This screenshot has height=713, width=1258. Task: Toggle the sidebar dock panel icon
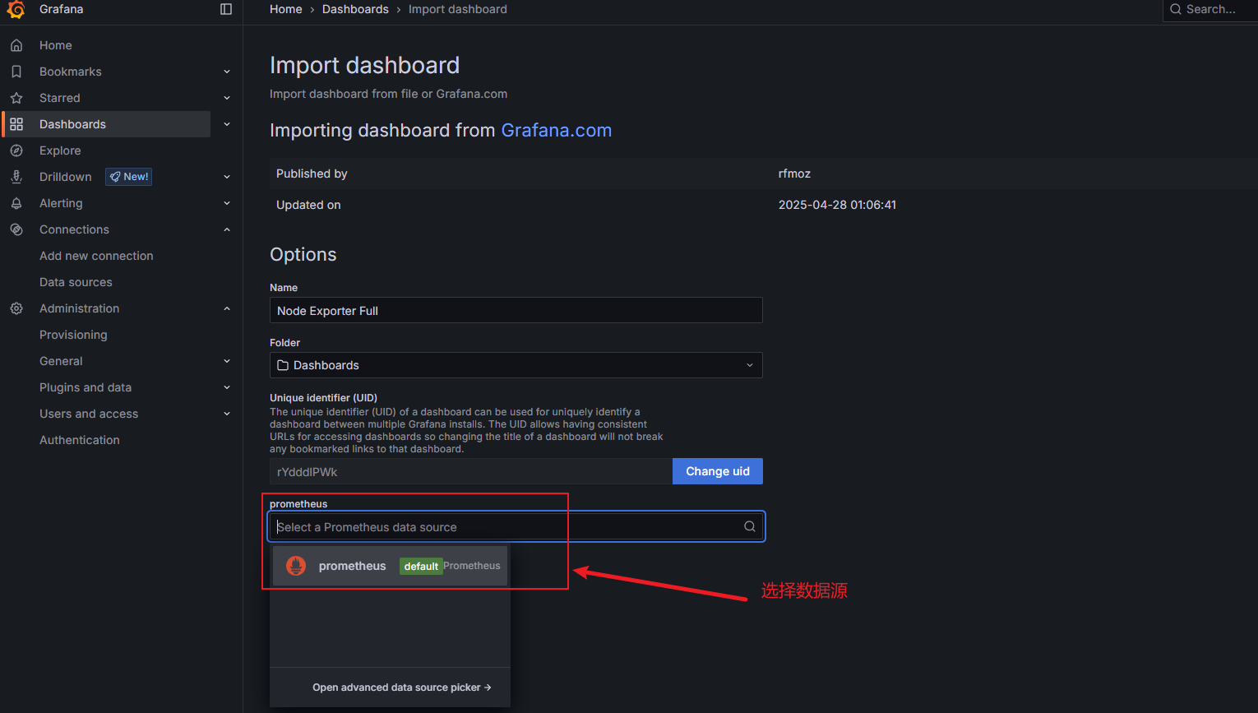pyautogui.click(x=226, y=9)
